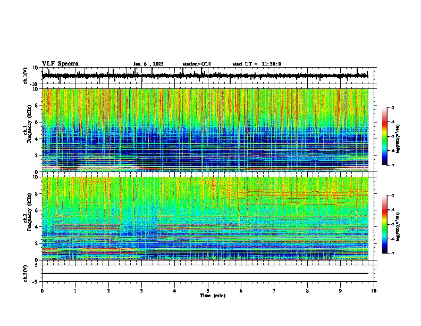Click the time-axis tick label "6"
Image resolution: width=421 pixels, height=326 pixels.
point(241,291)
